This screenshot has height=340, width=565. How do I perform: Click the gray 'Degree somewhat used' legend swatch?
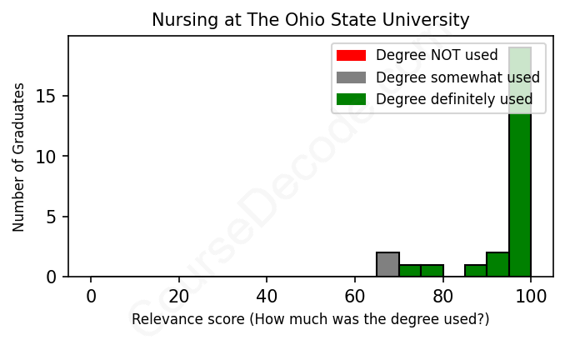351,77
